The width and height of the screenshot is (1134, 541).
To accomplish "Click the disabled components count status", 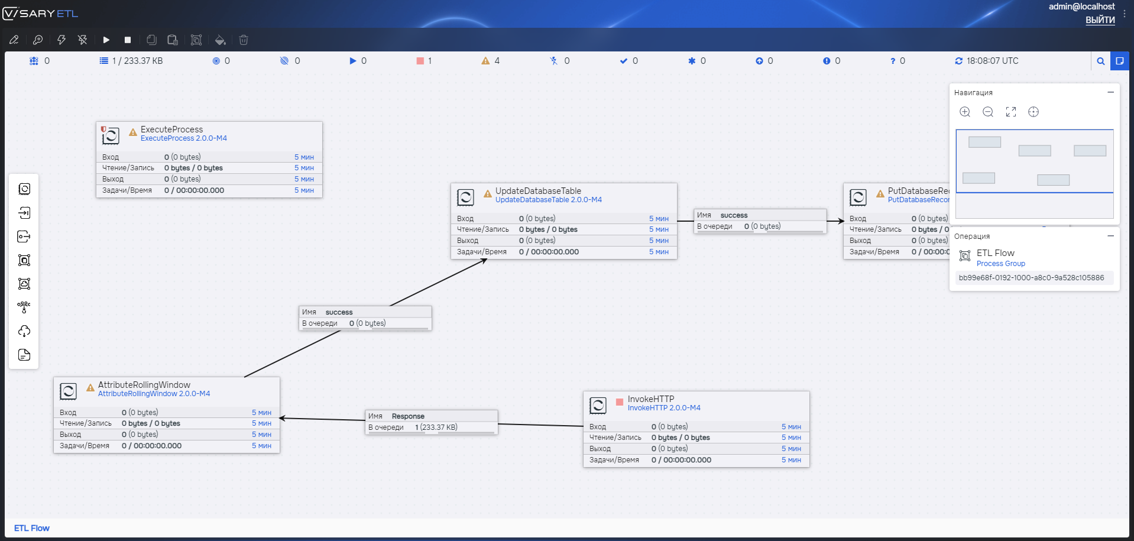I will tap(559, 61).
